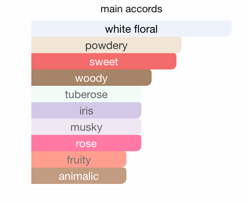Click the word 'powdery'
The width and height of the screenshot is (248, 203).
coord(106,46)
